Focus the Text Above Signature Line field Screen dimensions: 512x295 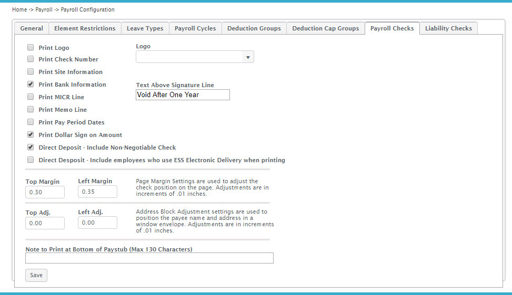tap(183, 95)
